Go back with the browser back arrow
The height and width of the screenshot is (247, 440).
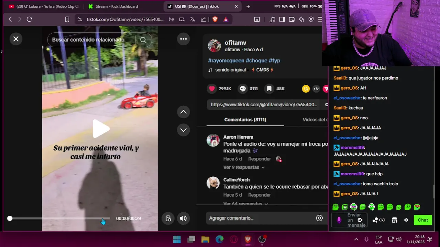pos(10,19)
